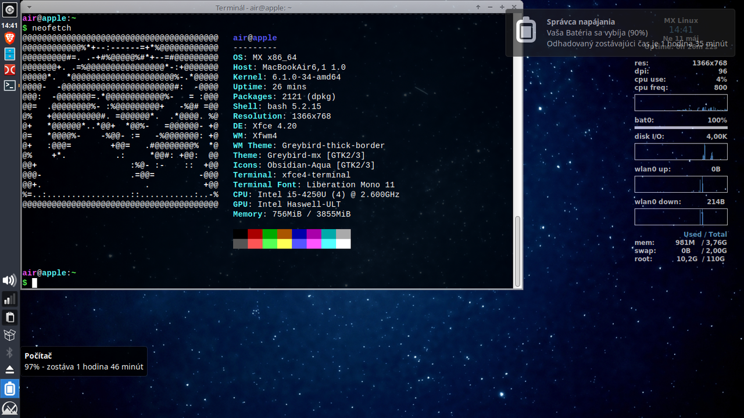The height and width of the screenshot is (418, 744).
Task: Click the terminal shade up-arrow button
Action: tap(478, 7)
